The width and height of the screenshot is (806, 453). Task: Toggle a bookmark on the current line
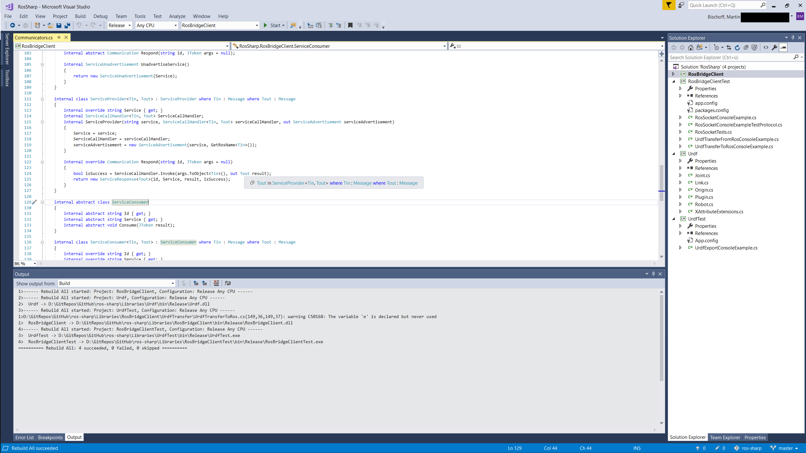pyautogui.click(x=350, y=25)
